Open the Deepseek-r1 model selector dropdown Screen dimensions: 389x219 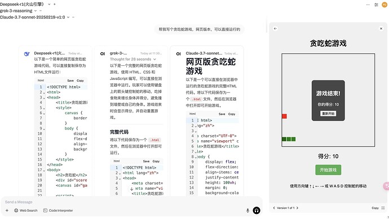pos(49,4)
